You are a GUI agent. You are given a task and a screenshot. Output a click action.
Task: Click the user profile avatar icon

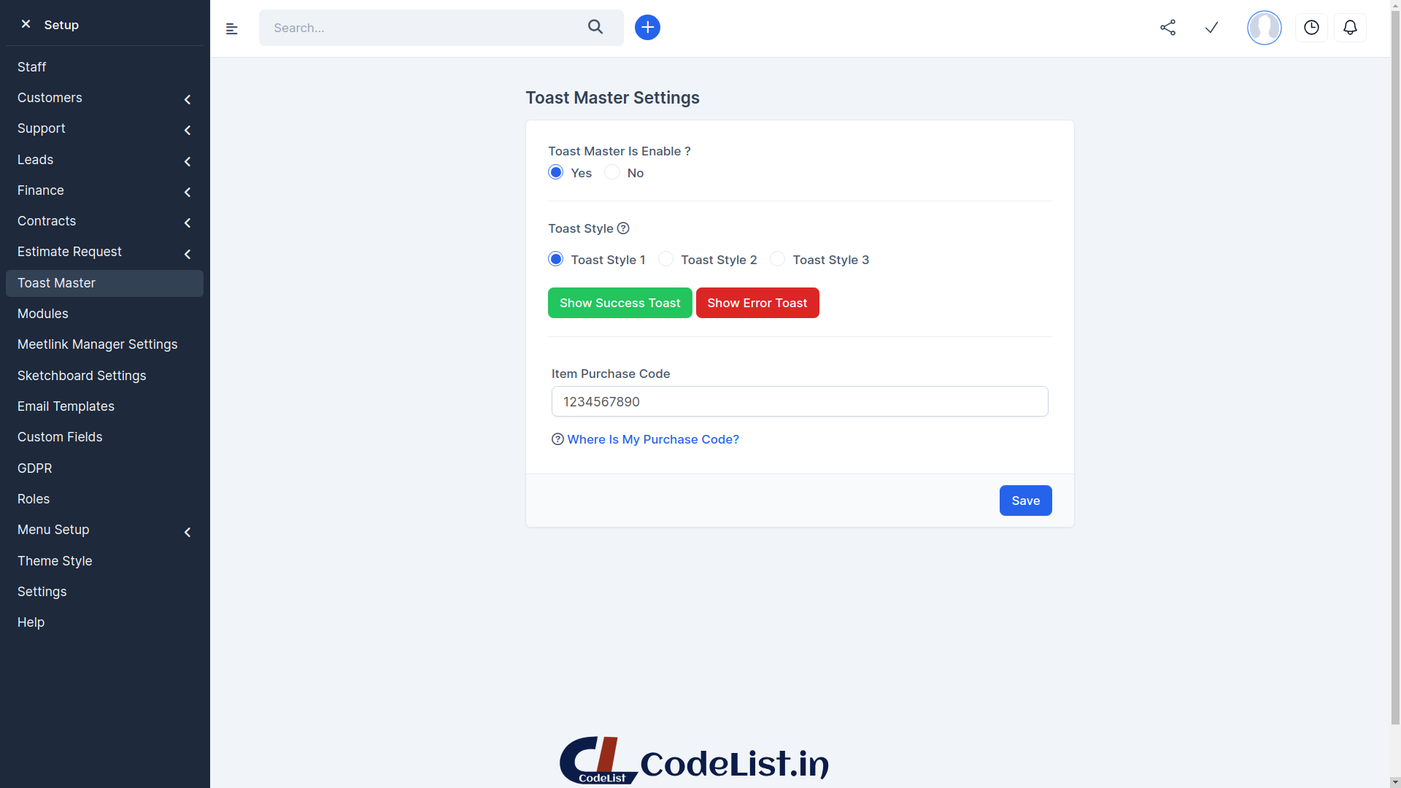coord(1263,28)
